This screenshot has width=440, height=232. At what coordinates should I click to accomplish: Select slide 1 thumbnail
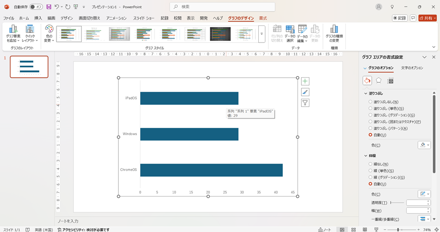coord(29,67)
